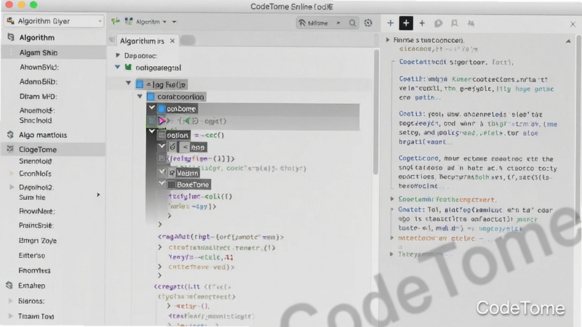Select the Brngrı Zoye sidebar entry
This screenshot has height=327, width=582.
point(38,241)
